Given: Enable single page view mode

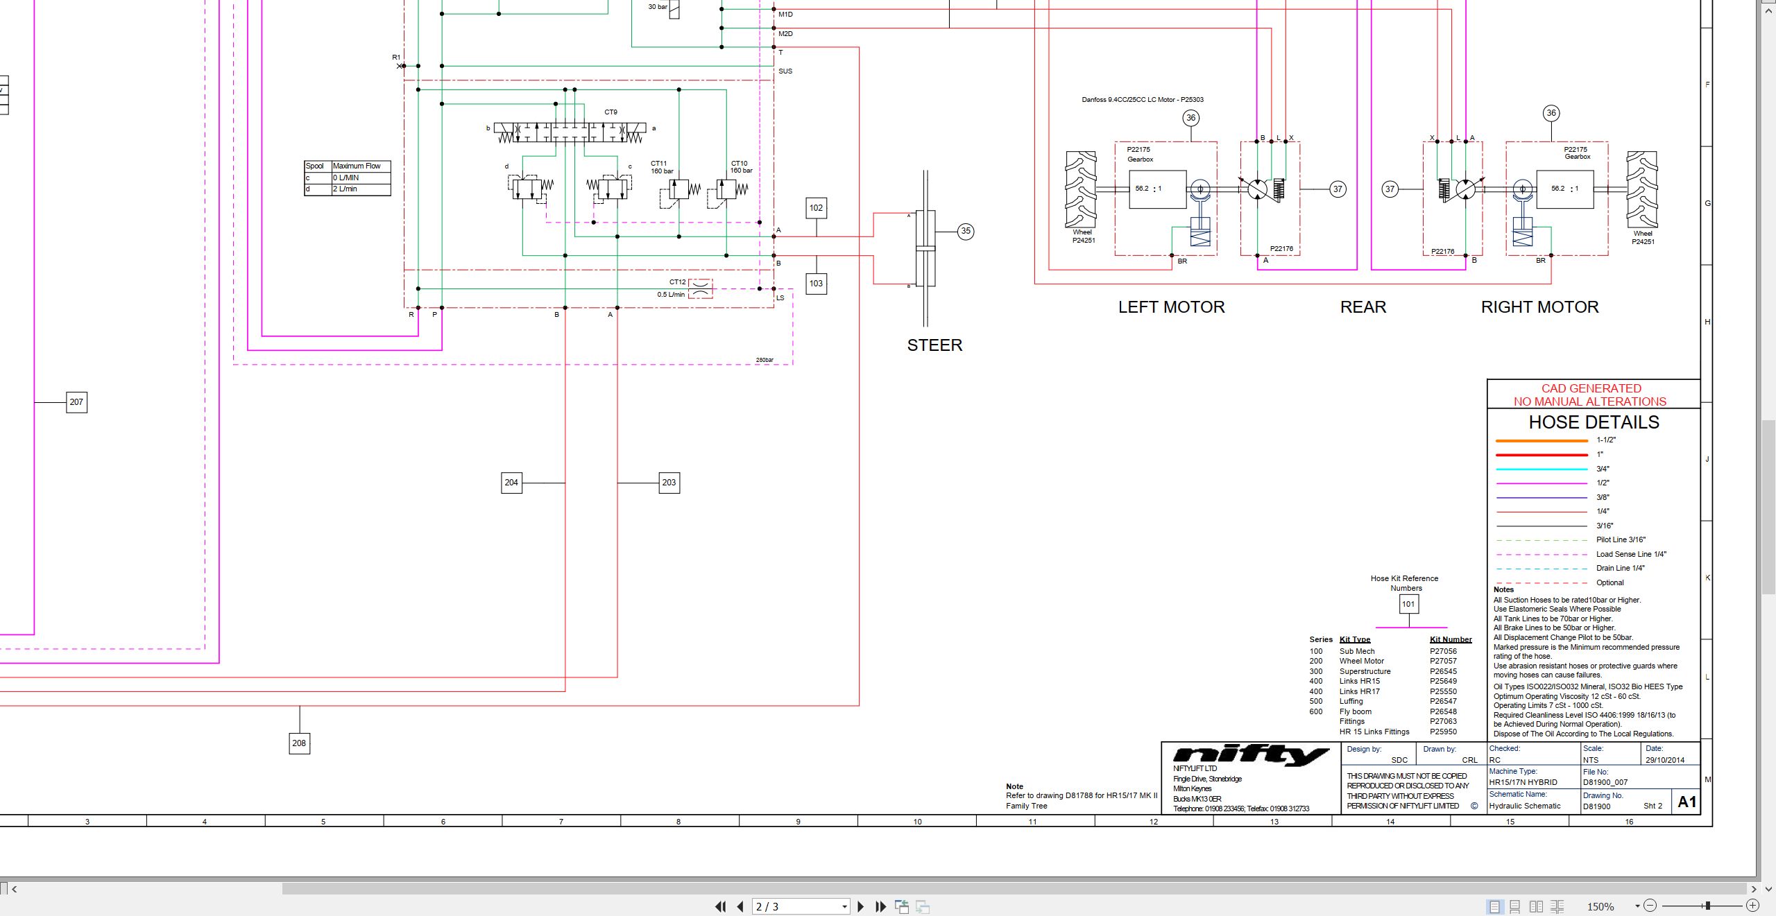Looking at the screenshot, I should [1494, 906].
